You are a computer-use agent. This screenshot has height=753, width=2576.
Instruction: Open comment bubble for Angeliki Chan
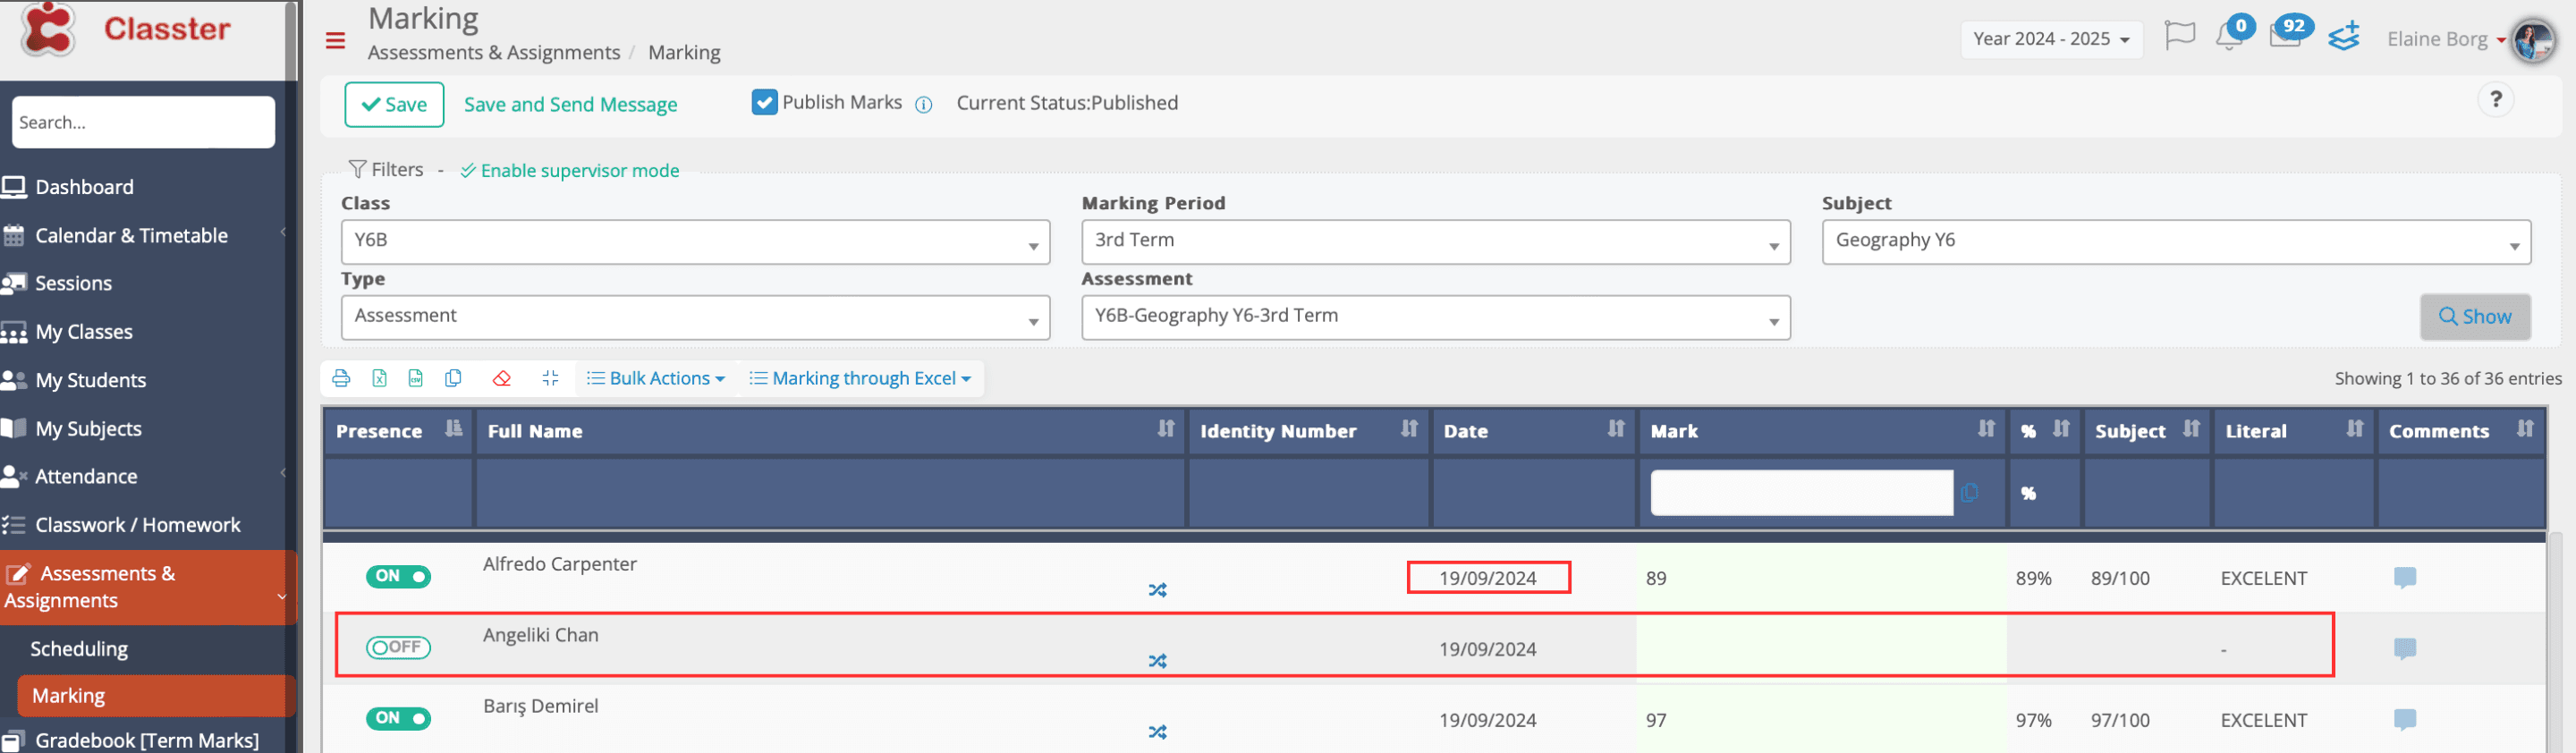tap(2405, 649)
